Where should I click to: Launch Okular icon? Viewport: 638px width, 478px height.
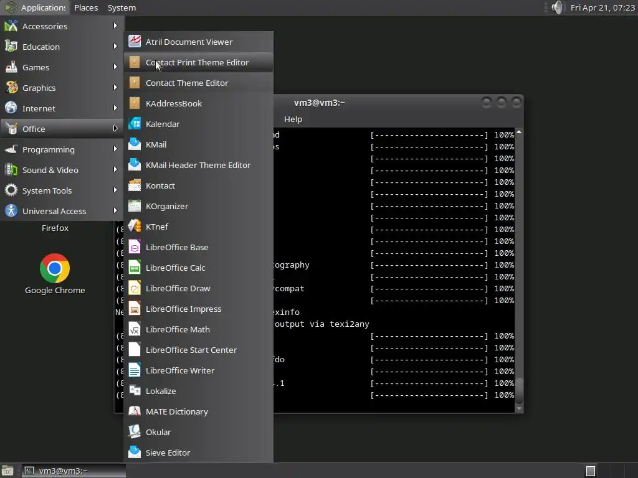point(135,432)
